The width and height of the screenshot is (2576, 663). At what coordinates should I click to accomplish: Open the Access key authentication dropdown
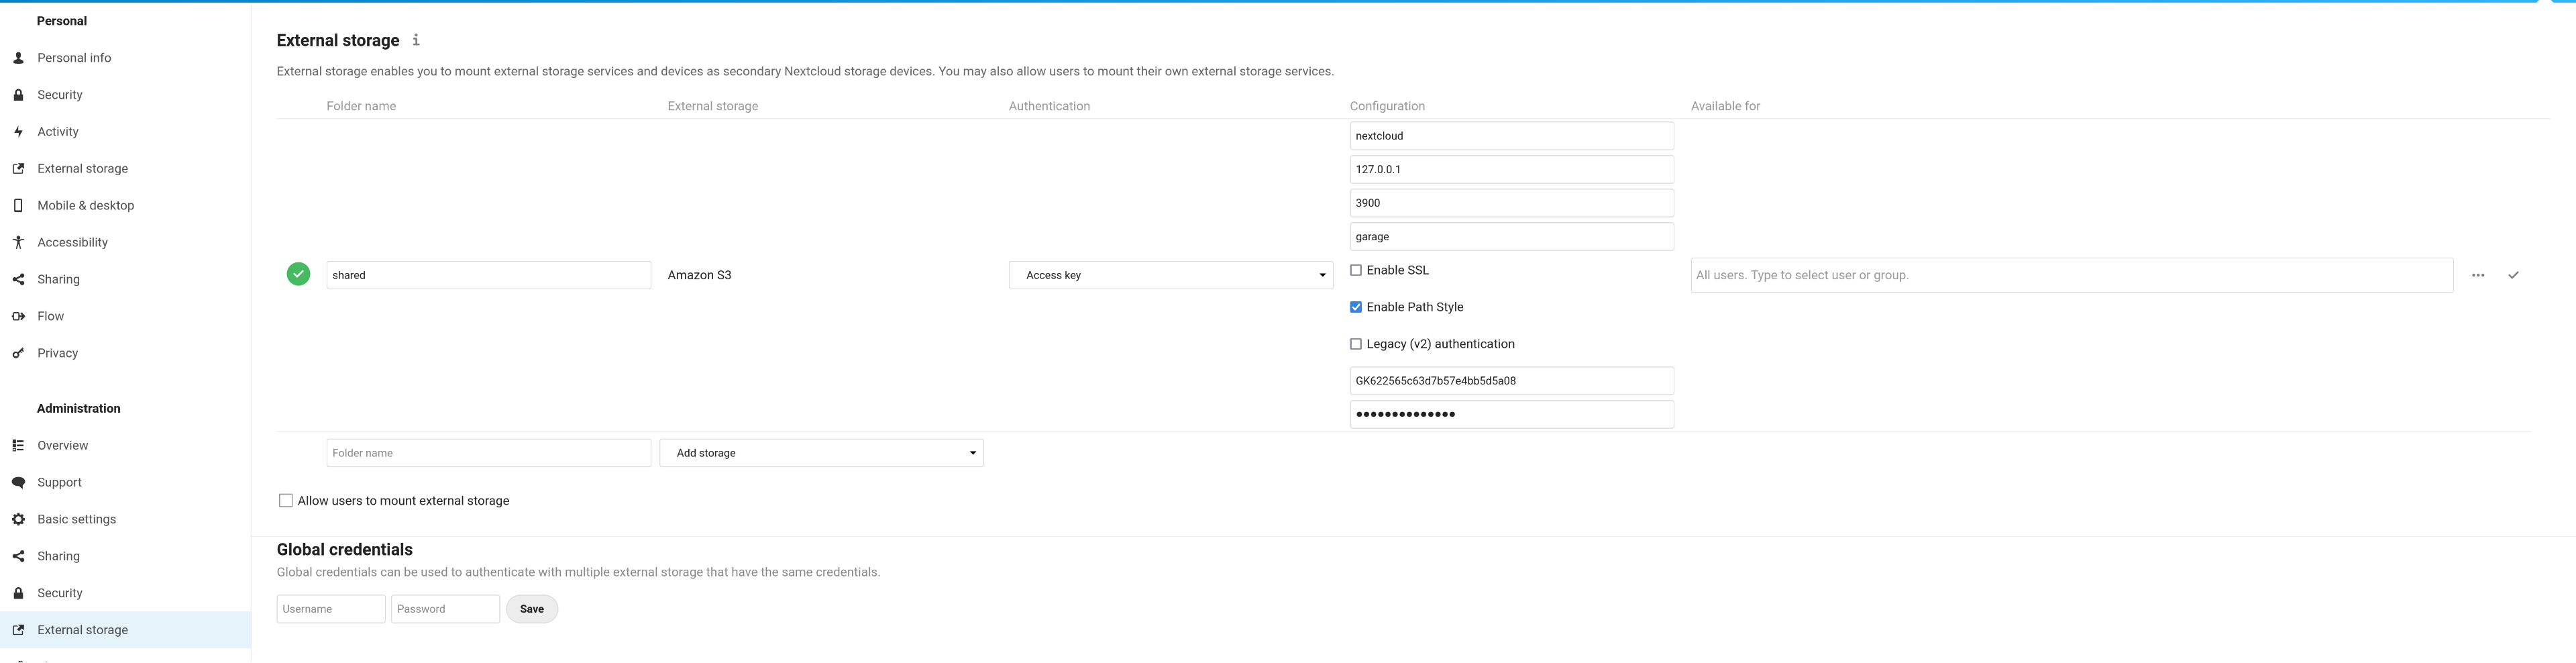point(1170,275)
